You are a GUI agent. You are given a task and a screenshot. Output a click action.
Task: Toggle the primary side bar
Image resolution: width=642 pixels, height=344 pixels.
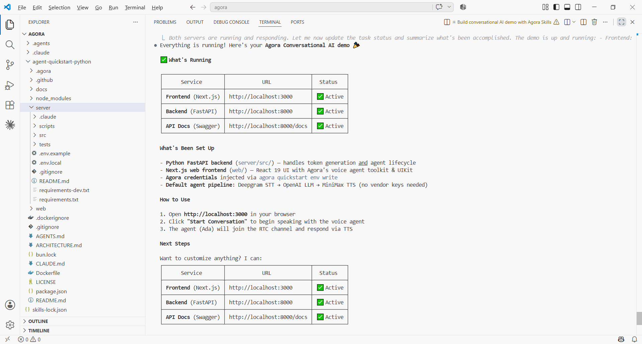point(556,7)
